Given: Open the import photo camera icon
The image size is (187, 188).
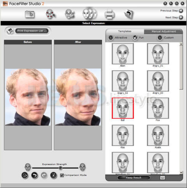Looking at the screenshot, I should pos(30,14).
